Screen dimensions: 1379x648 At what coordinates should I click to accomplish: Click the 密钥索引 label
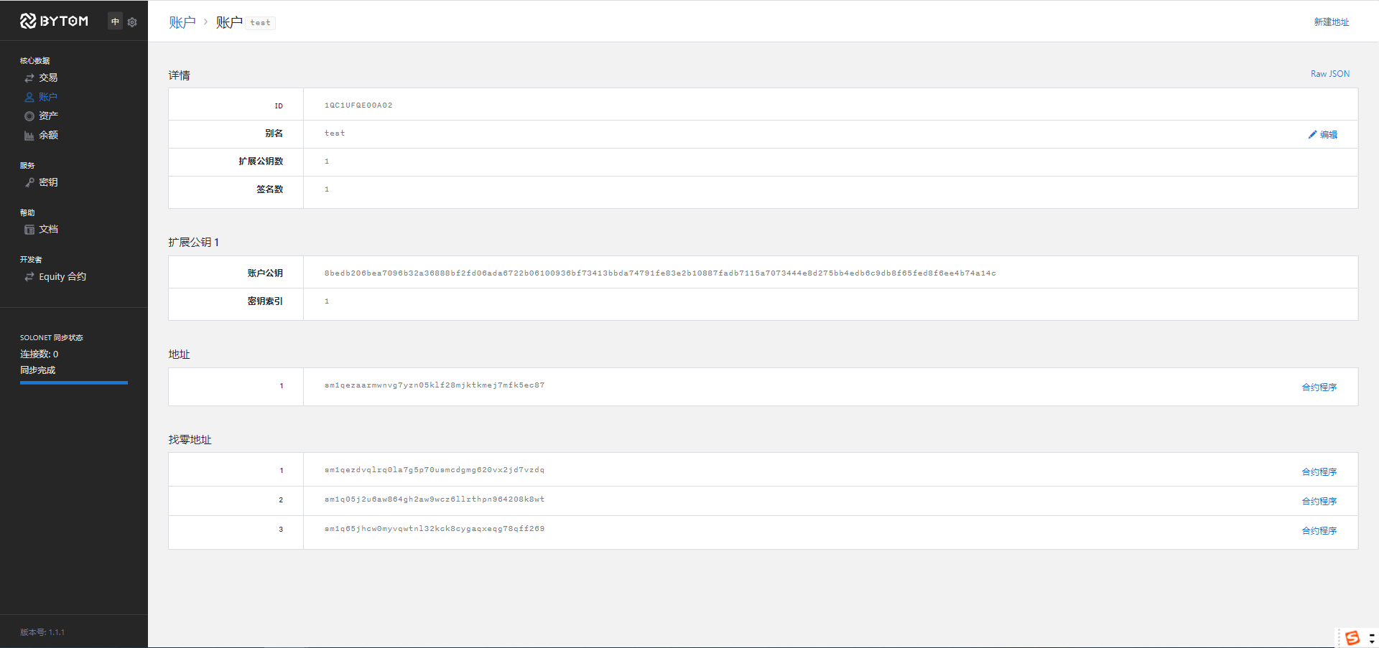(265, 301)
